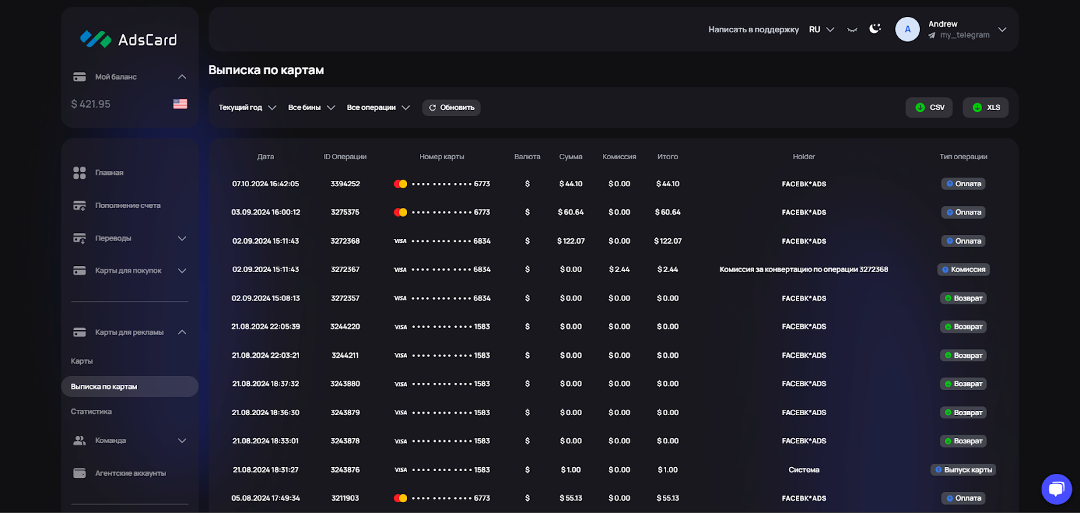Expand the Переводы menu chevron
Screen dimensions: 1080x513
pos(182,238)
